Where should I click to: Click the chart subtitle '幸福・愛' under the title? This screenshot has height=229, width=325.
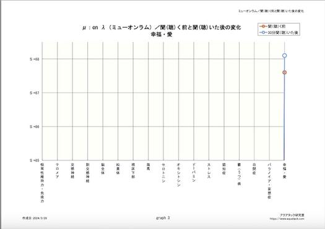tap(162, 35)
